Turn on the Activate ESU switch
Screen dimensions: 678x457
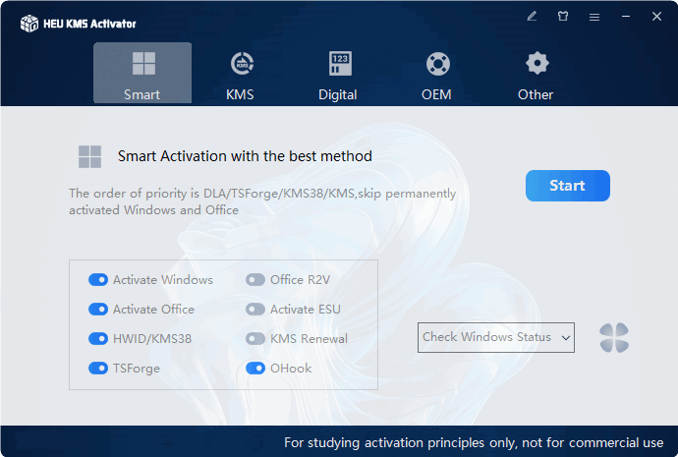coord(255,310)
